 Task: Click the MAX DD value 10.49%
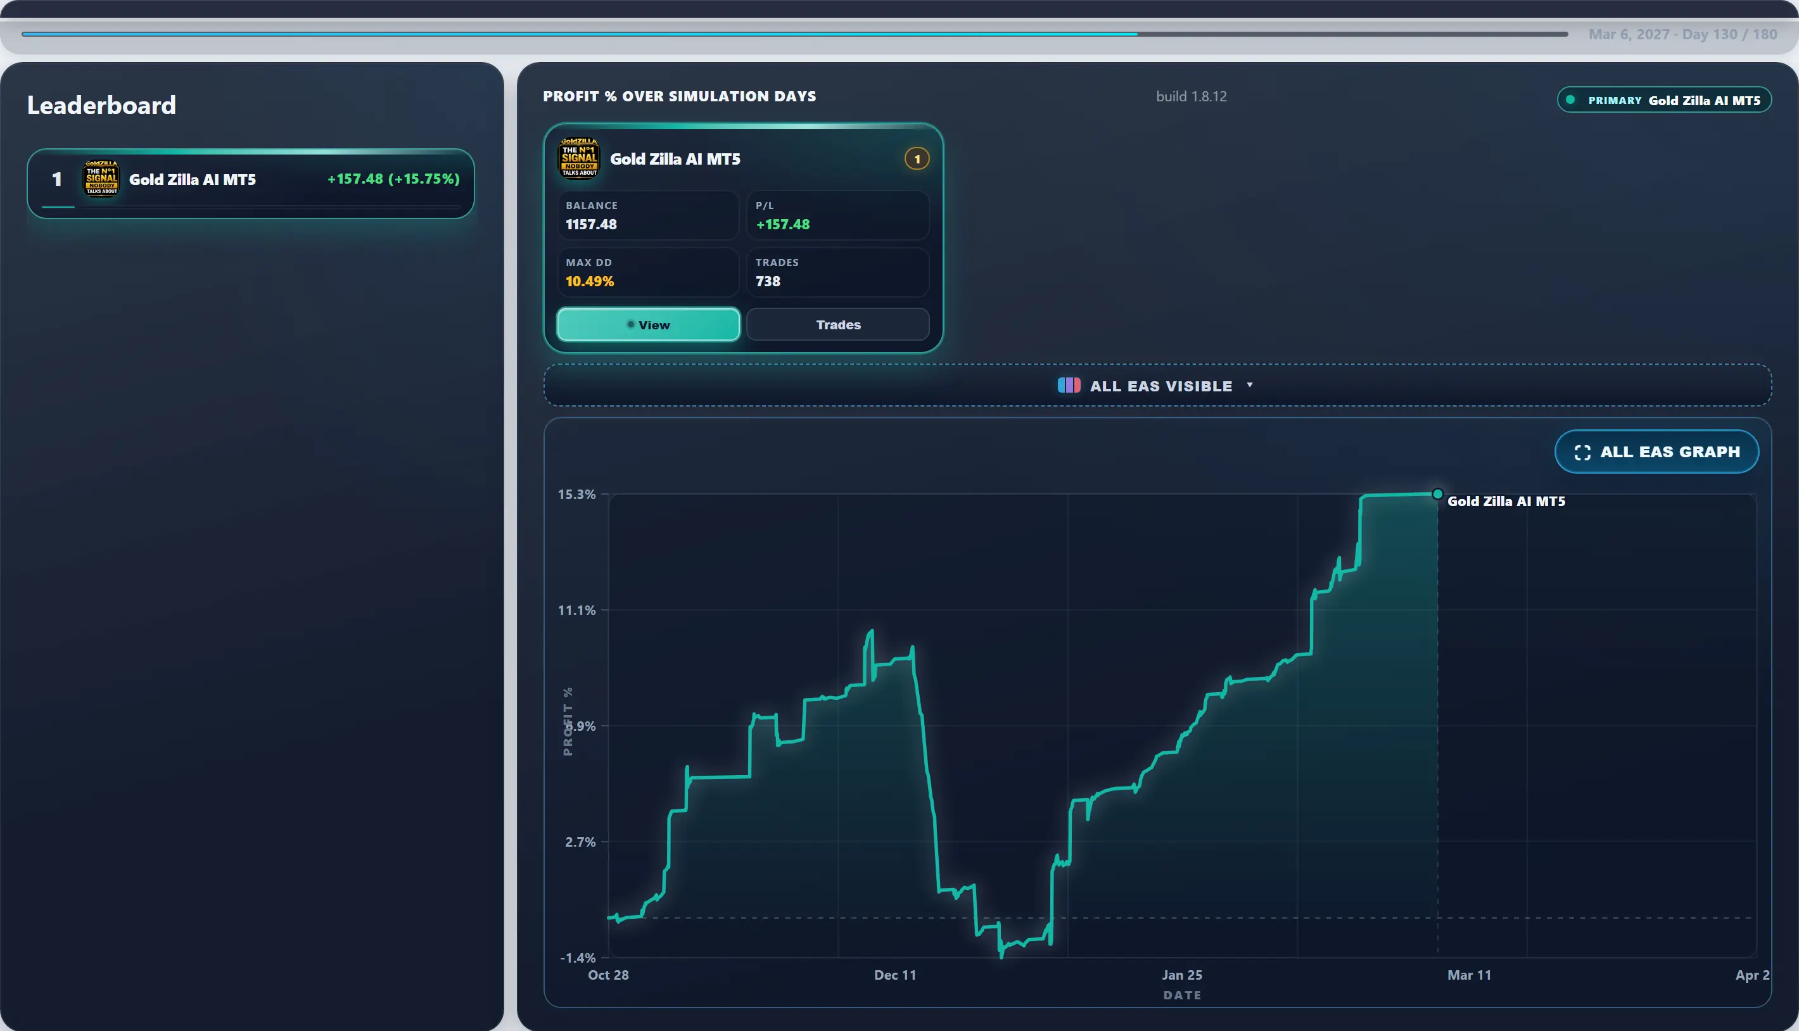point(589,281)
